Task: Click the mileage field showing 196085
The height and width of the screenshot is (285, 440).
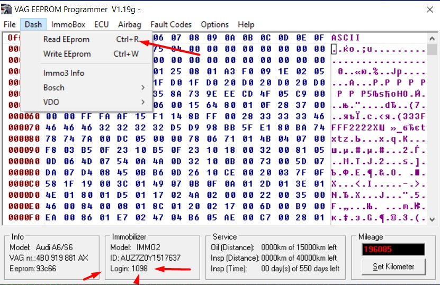Action: tap(393, 250)
